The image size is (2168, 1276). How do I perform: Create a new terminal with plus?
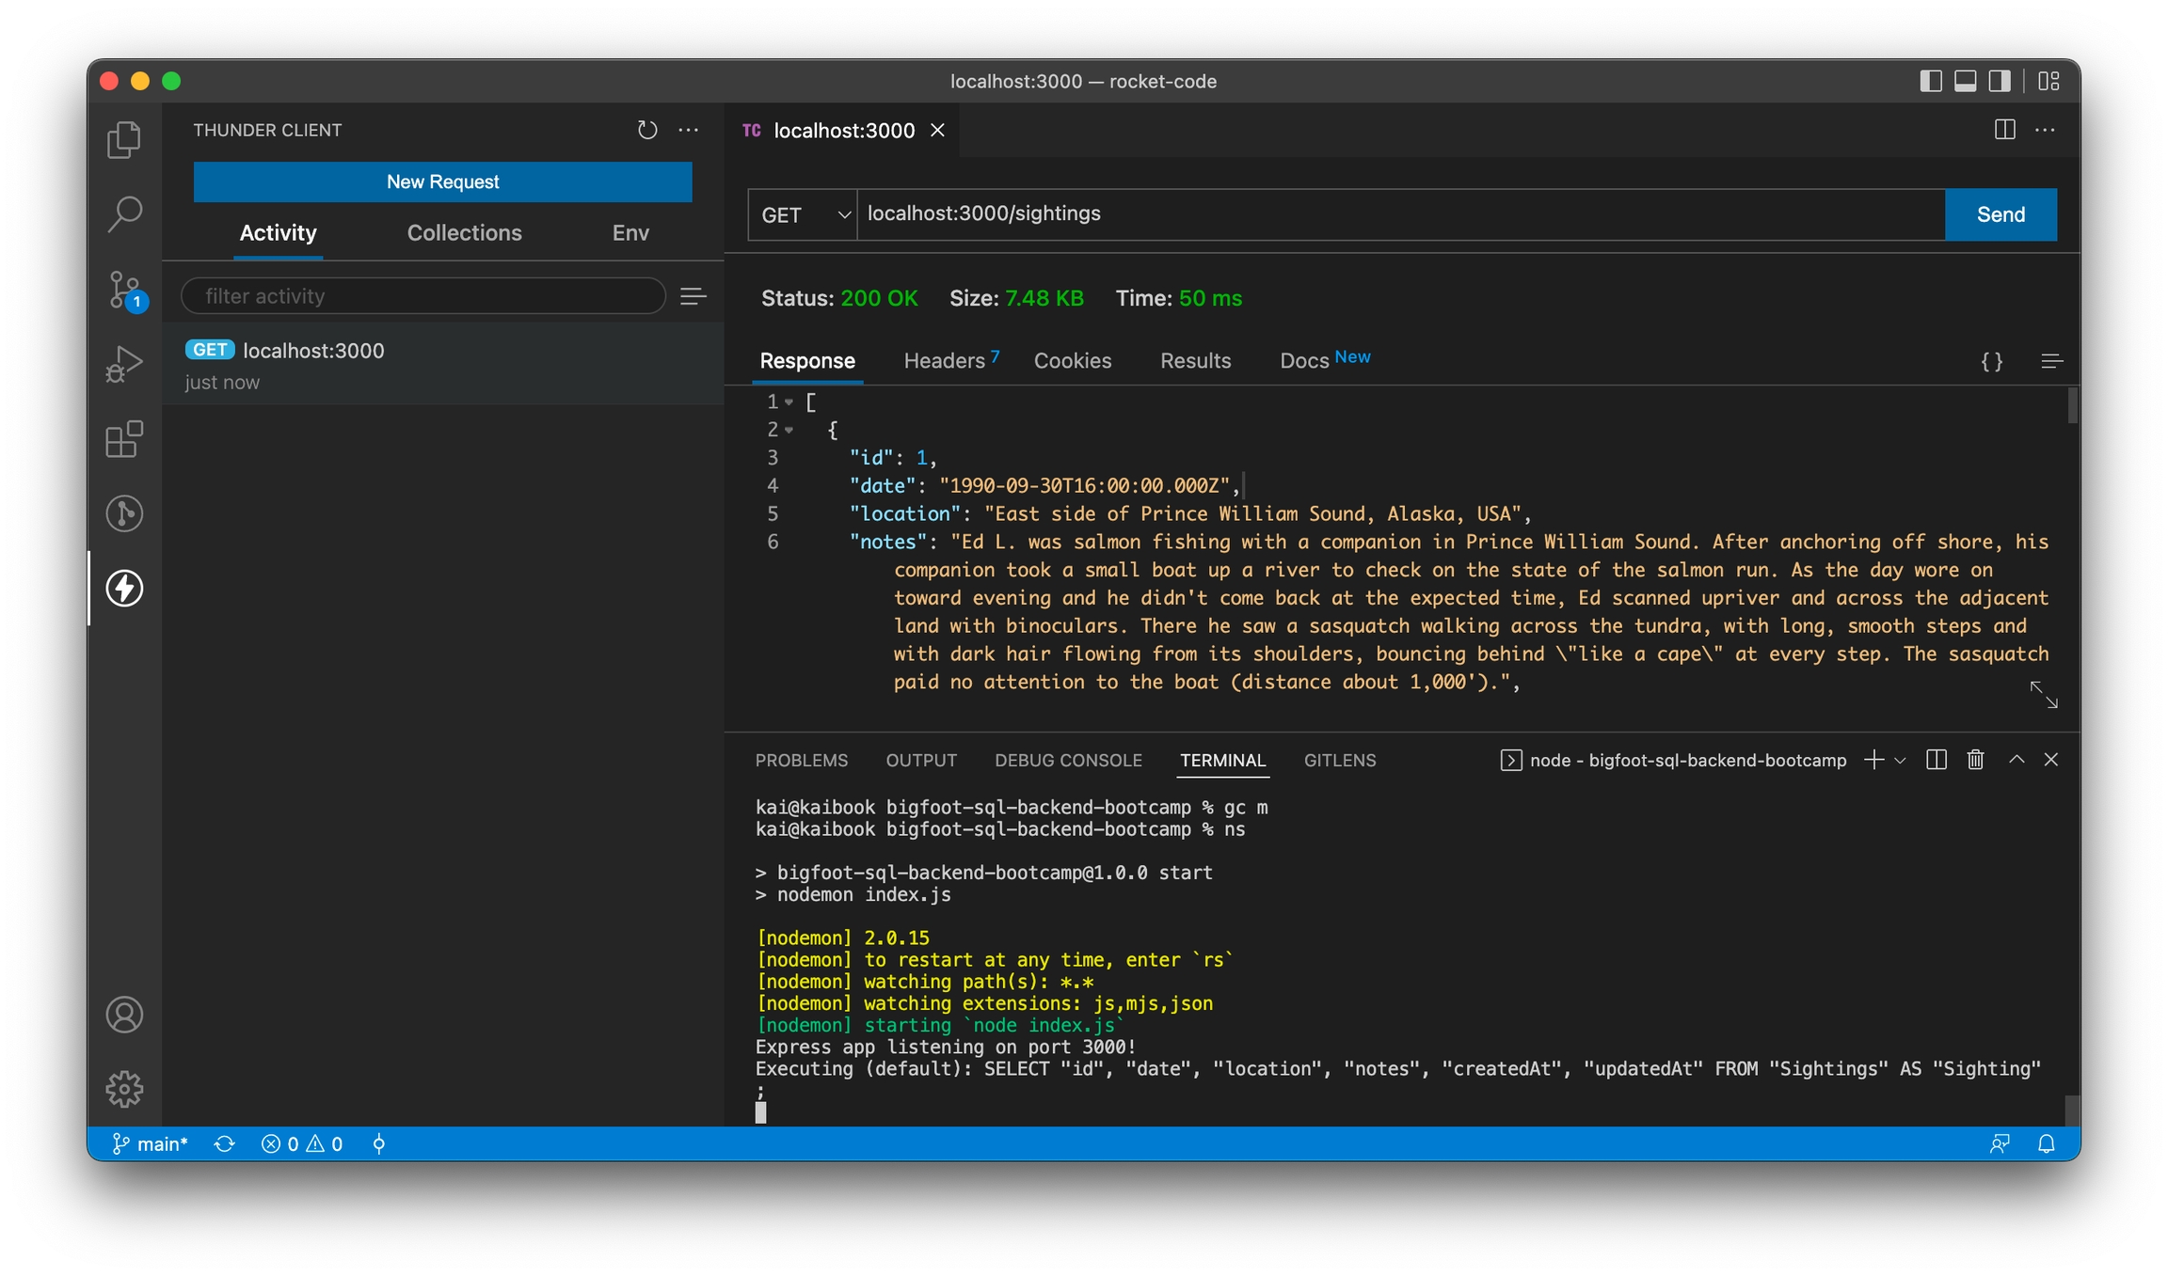tap(1873, 760)
